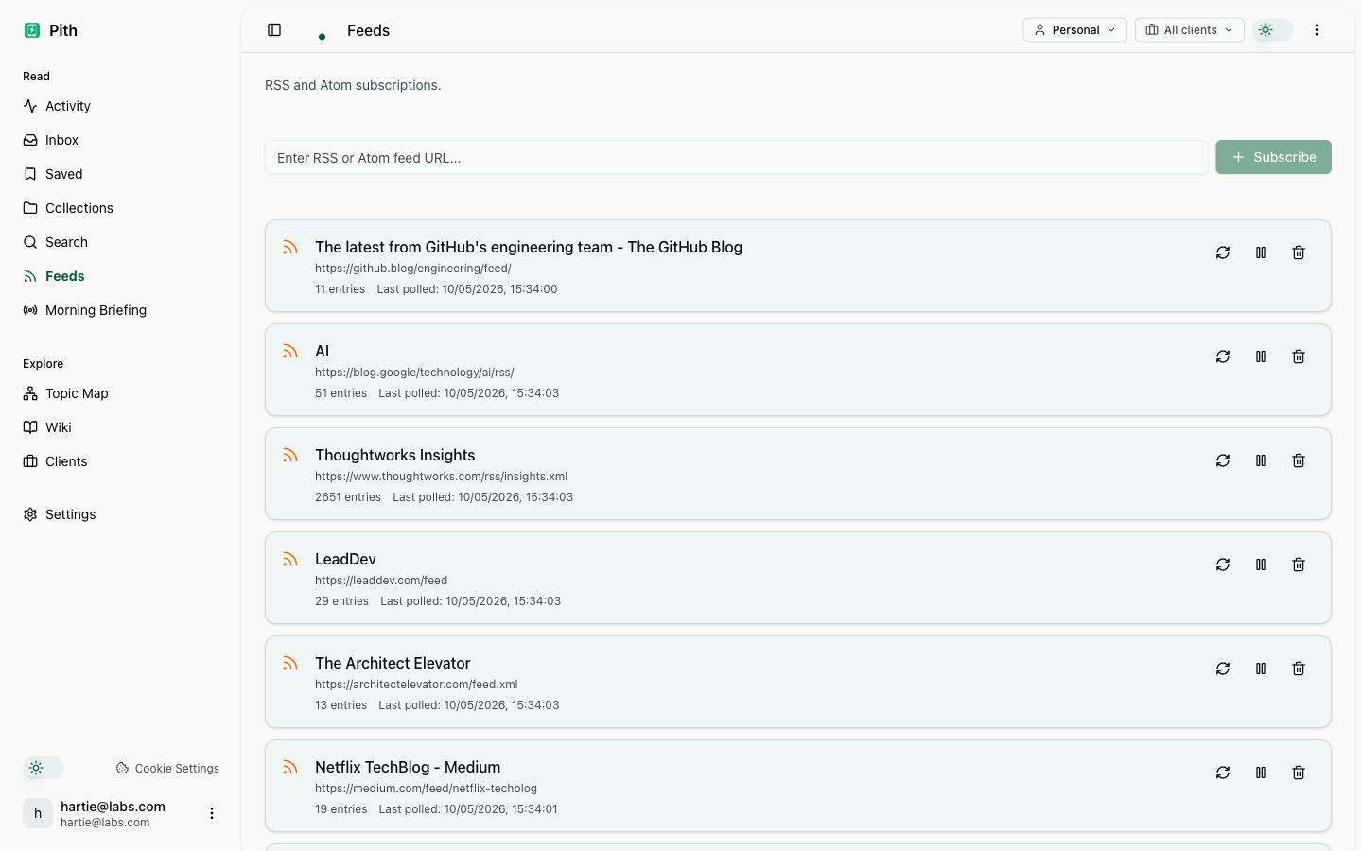1362x851 pixels.
Task: Click The Architect Elevator title
Action: point(393,663)
